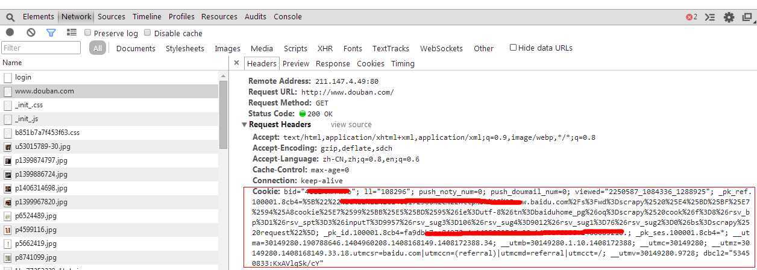Click the request list vertical scrollbar
This screenshot has width=757, height=270.
coord(223,115)
